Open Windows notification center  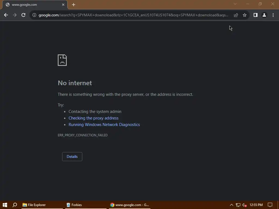click(270, 205)
